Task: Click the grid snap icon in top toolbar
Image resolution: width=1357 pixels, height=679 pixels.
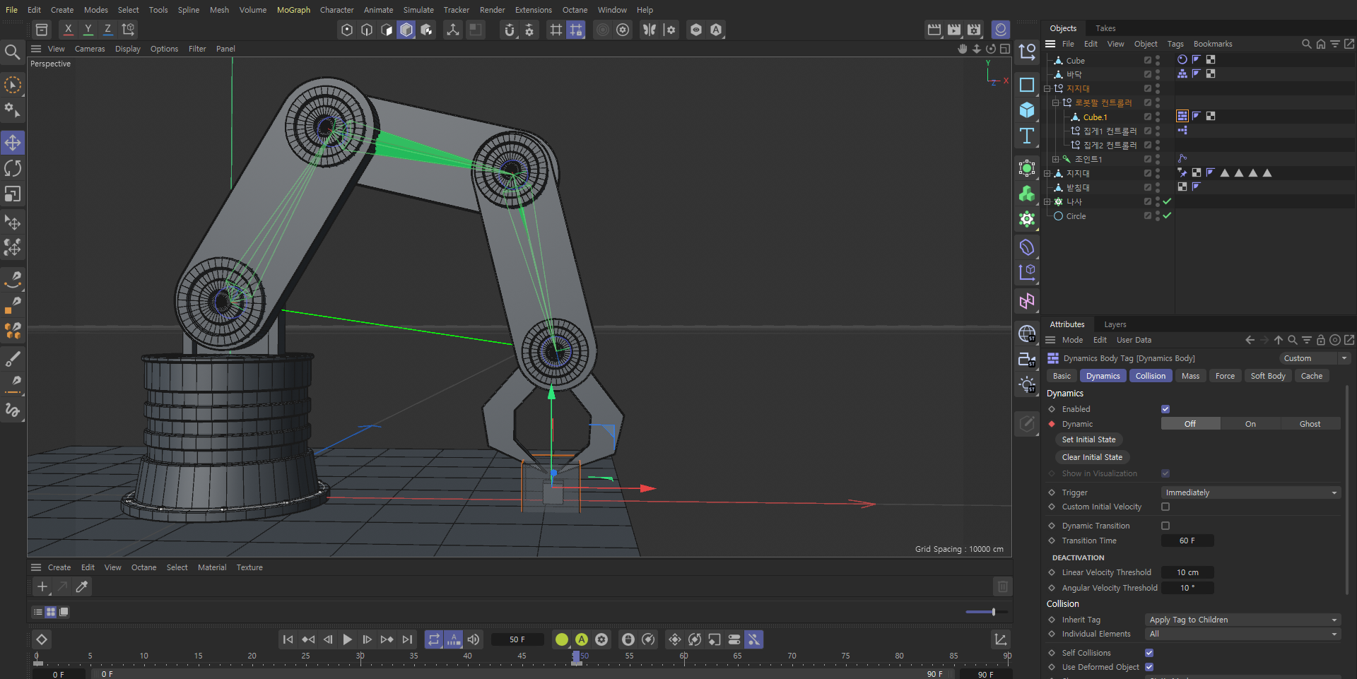Action: (x=556, y=30)
